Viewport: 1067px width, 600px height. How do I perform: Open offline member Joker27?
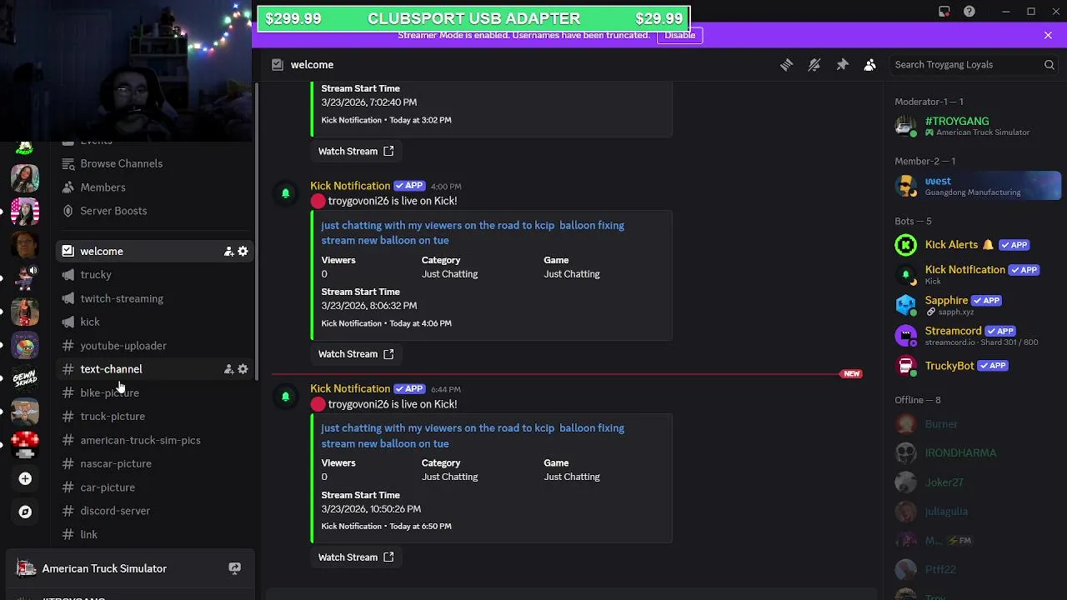coord(974,482)
